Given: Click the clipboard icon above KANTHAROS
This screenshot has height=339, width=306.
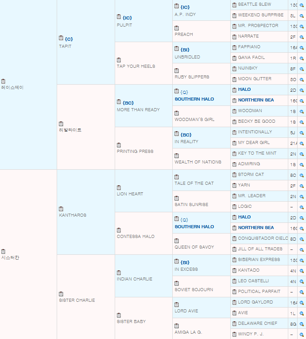Looking at the screenshot, I should point(61,209).
